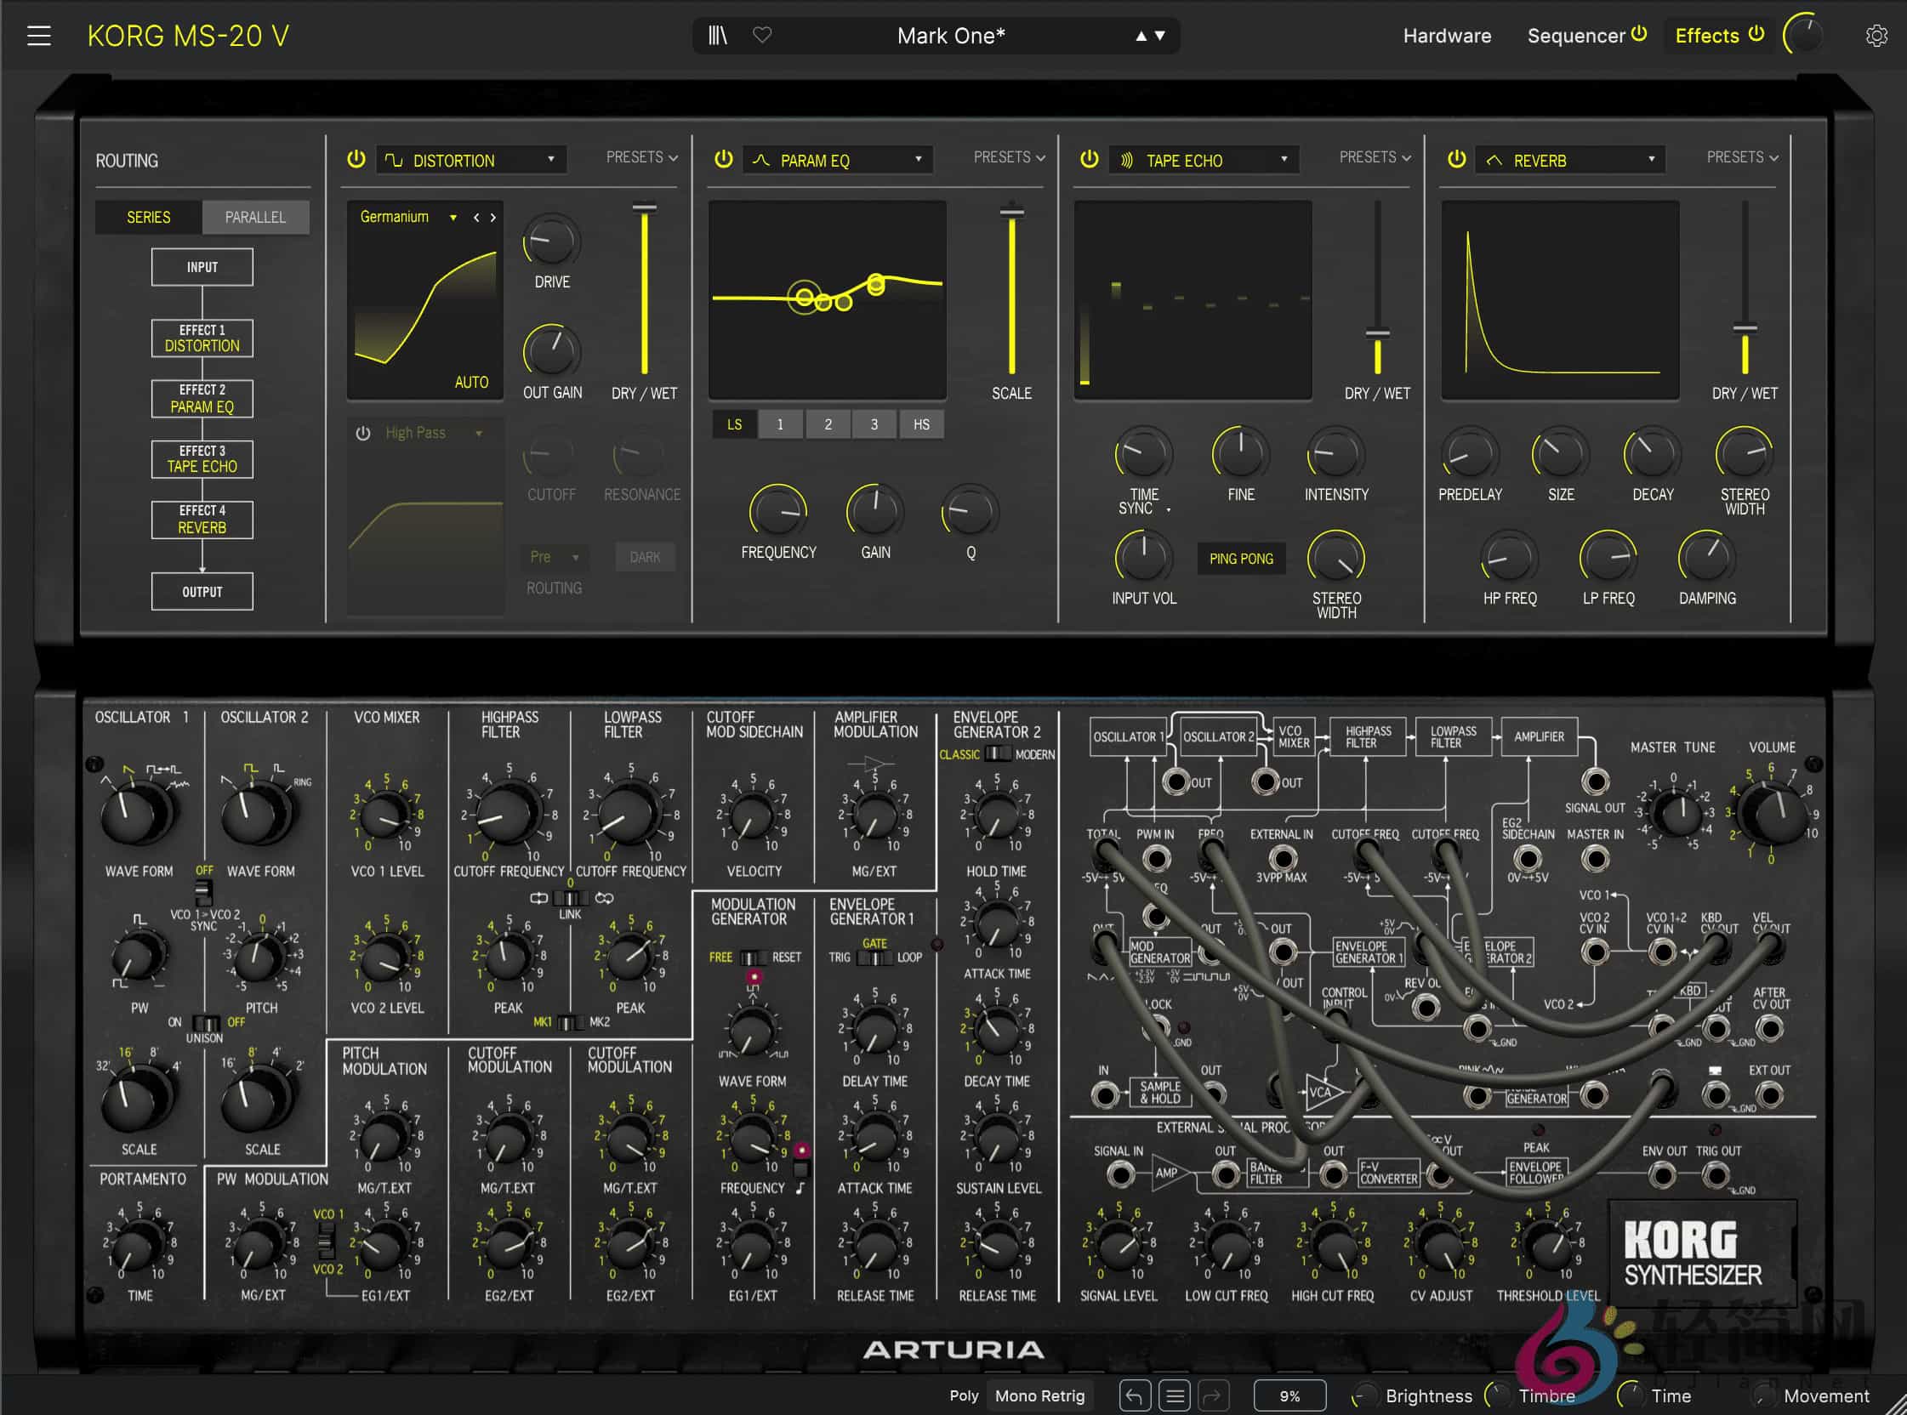Click the Mono Retrig mode button
The width and height of the screenshot is (1907, 1415).
(x=1039, y=1396)
